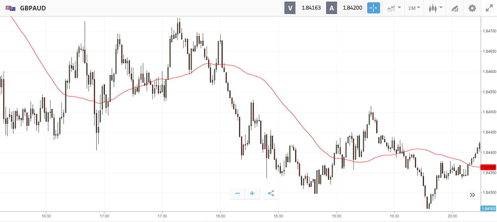Click the blue 1,84163 current price tag
Viewport: 497px width, 222px height.
[488, 209]
